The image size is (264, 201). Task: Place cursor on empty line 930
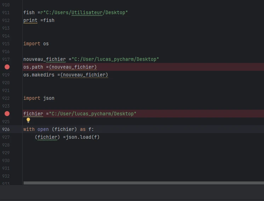(x=106, y=160)
